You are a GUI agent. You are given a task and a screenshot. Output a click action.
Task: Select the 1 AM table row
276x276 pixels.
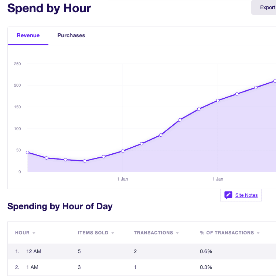(142, 267)
